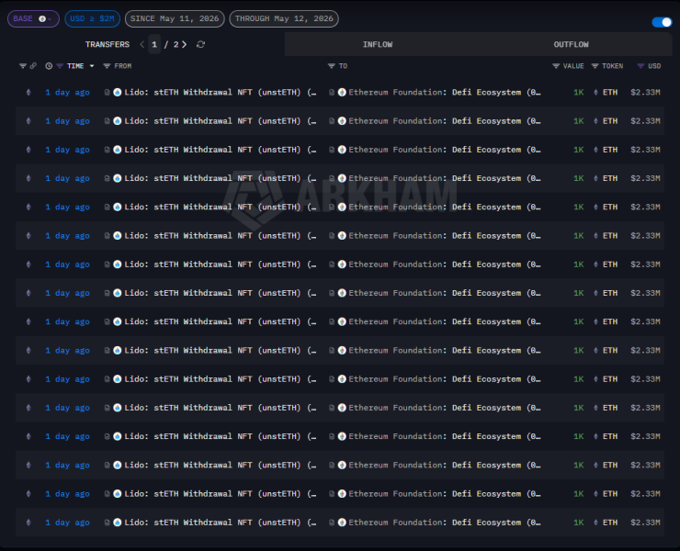The height and width of the screenshot is (551, 680).
Task: Click first row's Ethereum Foundation Defi Ecosystem recipient
Action: [x=445, y=93]
